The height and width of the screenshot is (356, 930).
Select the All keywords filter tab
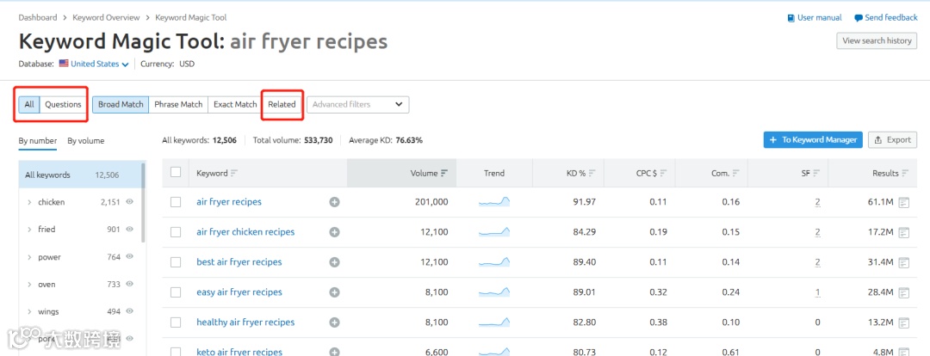click(x=29, y=104)
